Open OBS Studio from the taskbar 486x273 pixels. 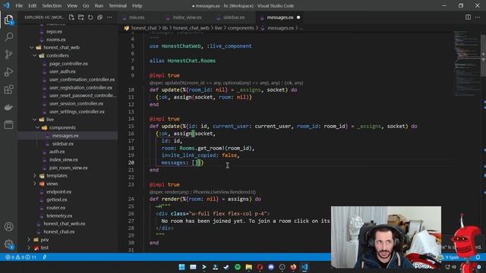click(282, 267)
